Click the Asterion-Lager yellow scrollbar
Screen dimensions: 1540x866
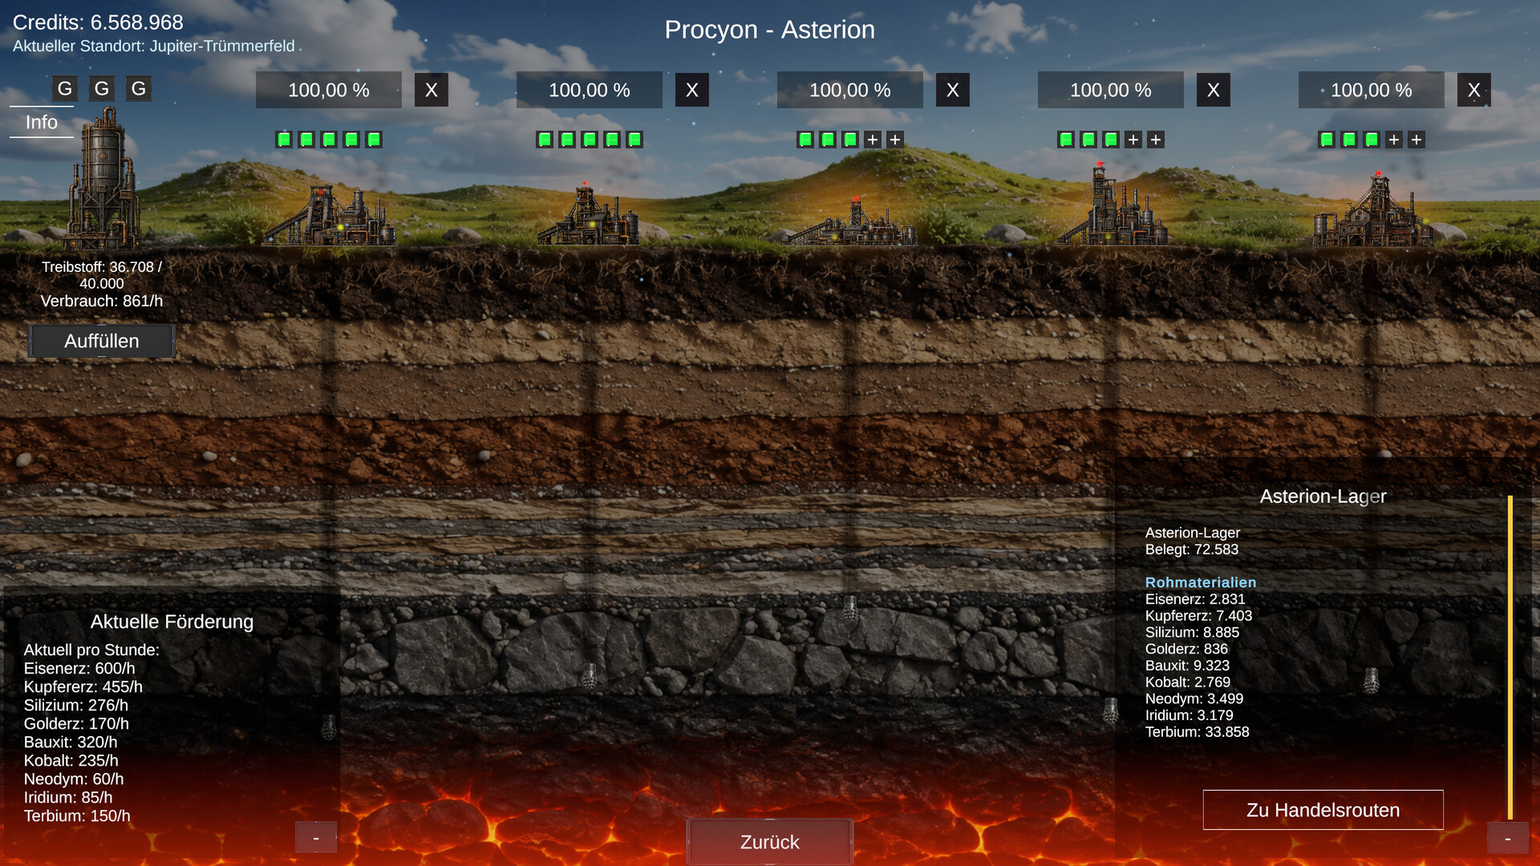(x=1510, y=658)
